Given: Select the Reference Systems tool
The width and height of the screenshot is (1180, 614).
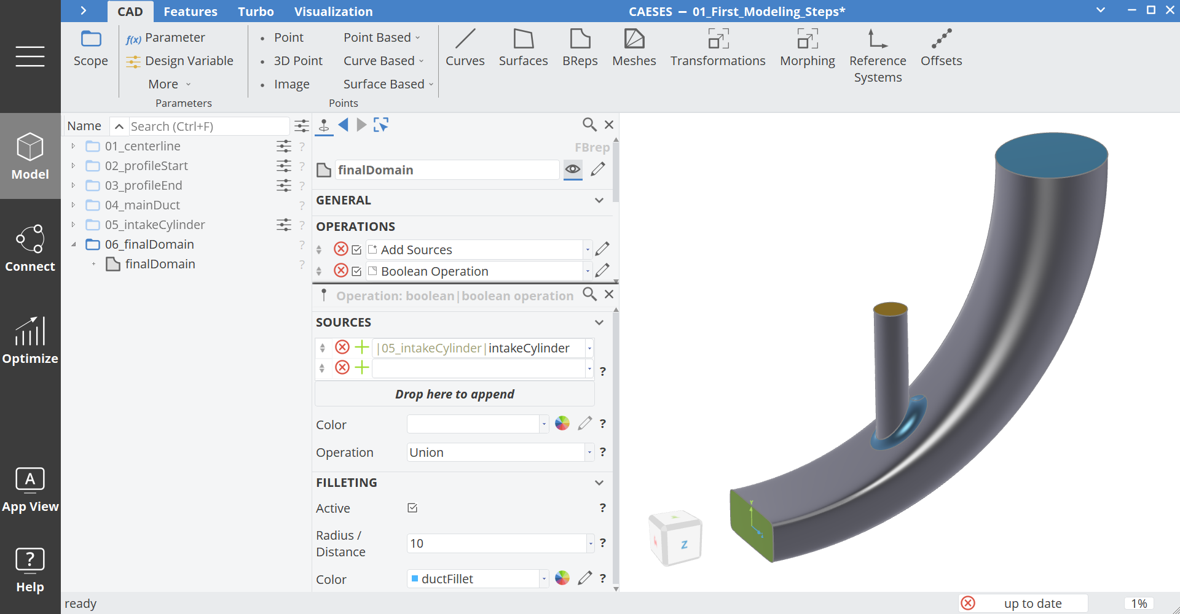Looking at the screenshot, I should tap(877, 48).
